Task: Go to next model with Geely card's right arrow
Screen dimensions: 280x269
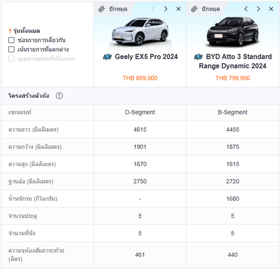Action: (x=166, y=9)
